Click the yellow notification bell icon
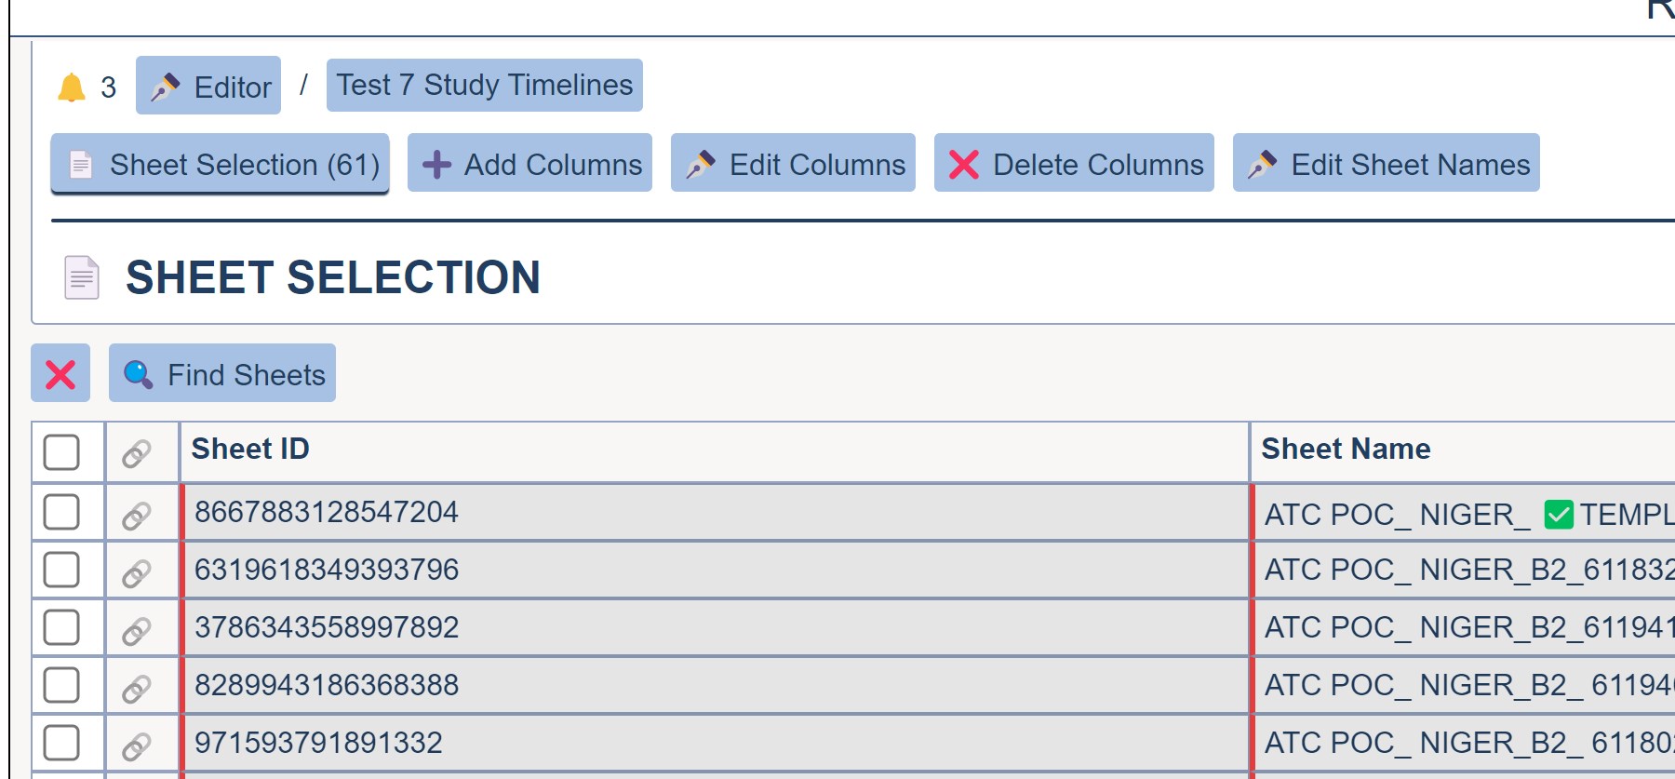1675x779 pixels. [72, 87]
